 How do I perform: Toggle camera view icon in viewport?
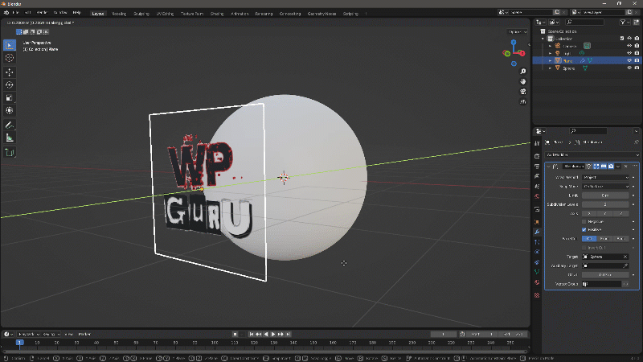click(523, 91)
